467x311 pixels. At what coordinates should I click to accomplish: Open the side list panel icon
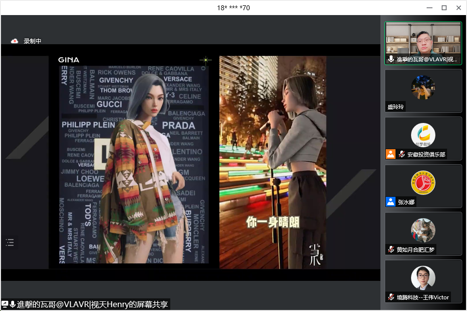click(x=10, y=242)
